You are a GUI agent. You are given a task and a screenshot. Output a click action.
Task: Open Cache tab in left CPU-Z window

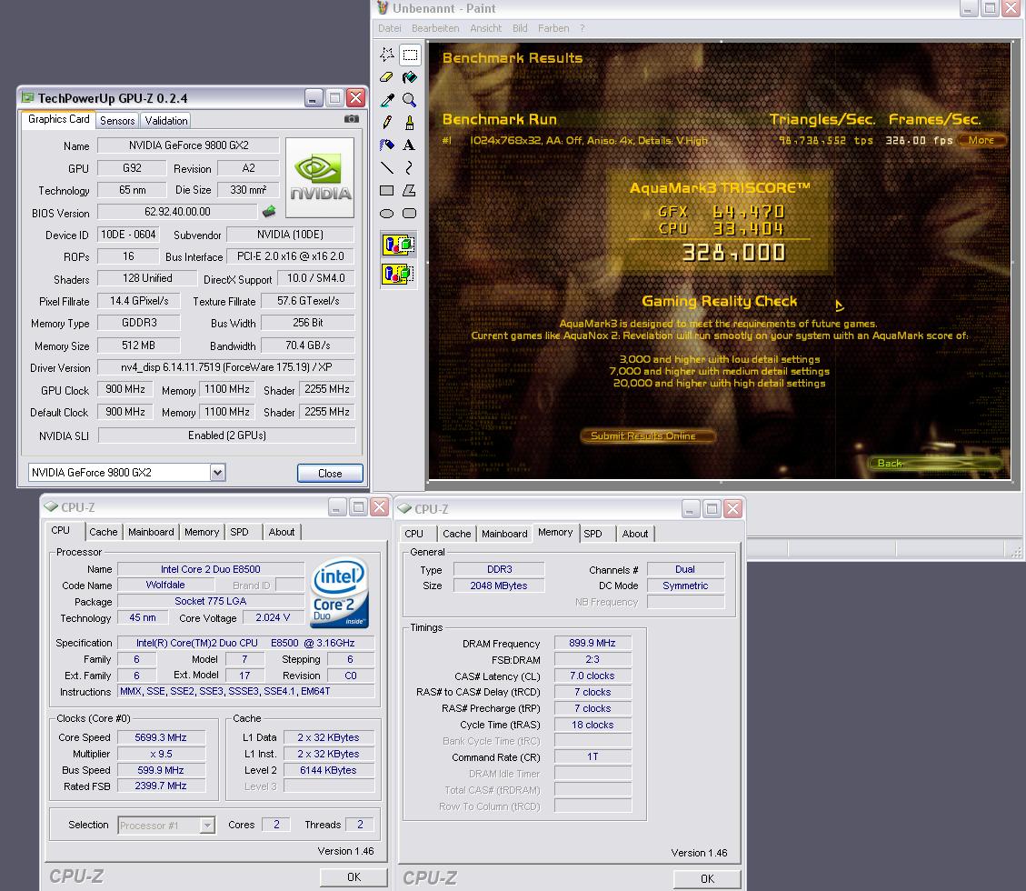[104, 532]
